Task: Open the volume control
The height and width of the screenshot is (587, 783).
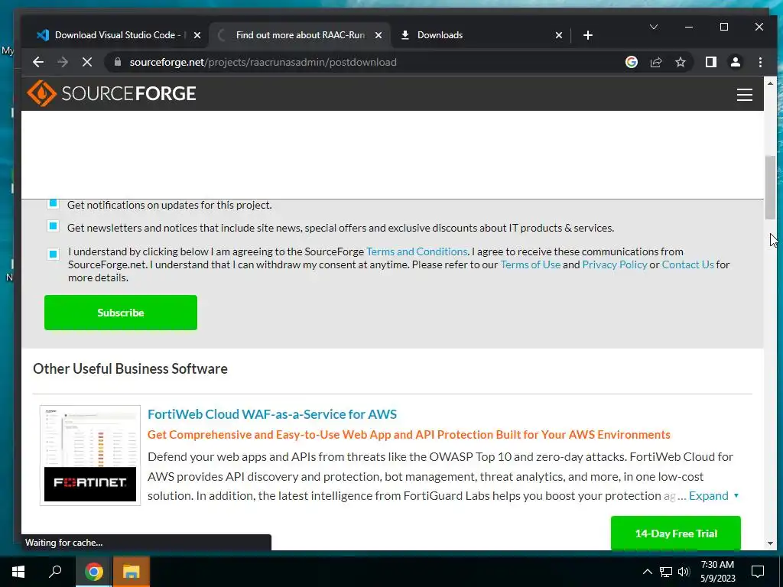Action: click(x=684, y=572)
